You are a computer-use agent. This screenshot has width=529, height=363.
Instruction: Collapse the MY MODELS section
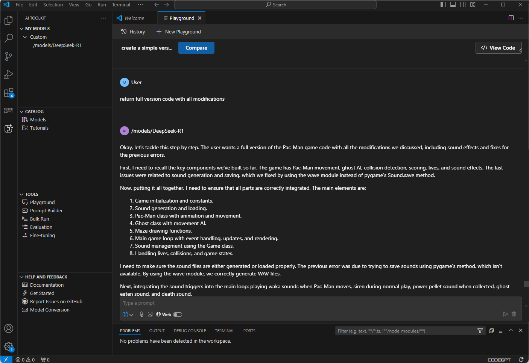point(22,28)
